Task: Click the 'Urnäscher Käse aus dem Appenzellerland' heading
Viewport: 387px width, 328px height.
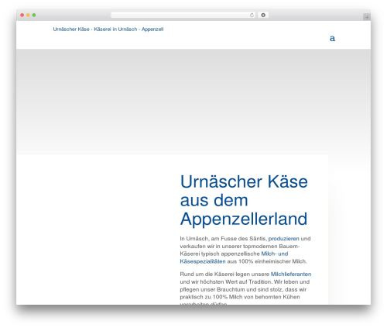Action: pyautogui.click(x=244, y=200)
